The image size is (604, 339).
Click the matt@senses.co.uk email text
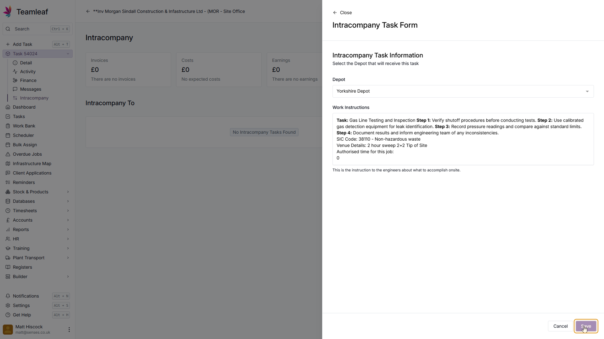pos(33,332)
